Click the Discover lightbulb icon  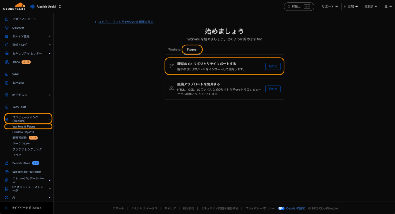click(x=7, y=28)
